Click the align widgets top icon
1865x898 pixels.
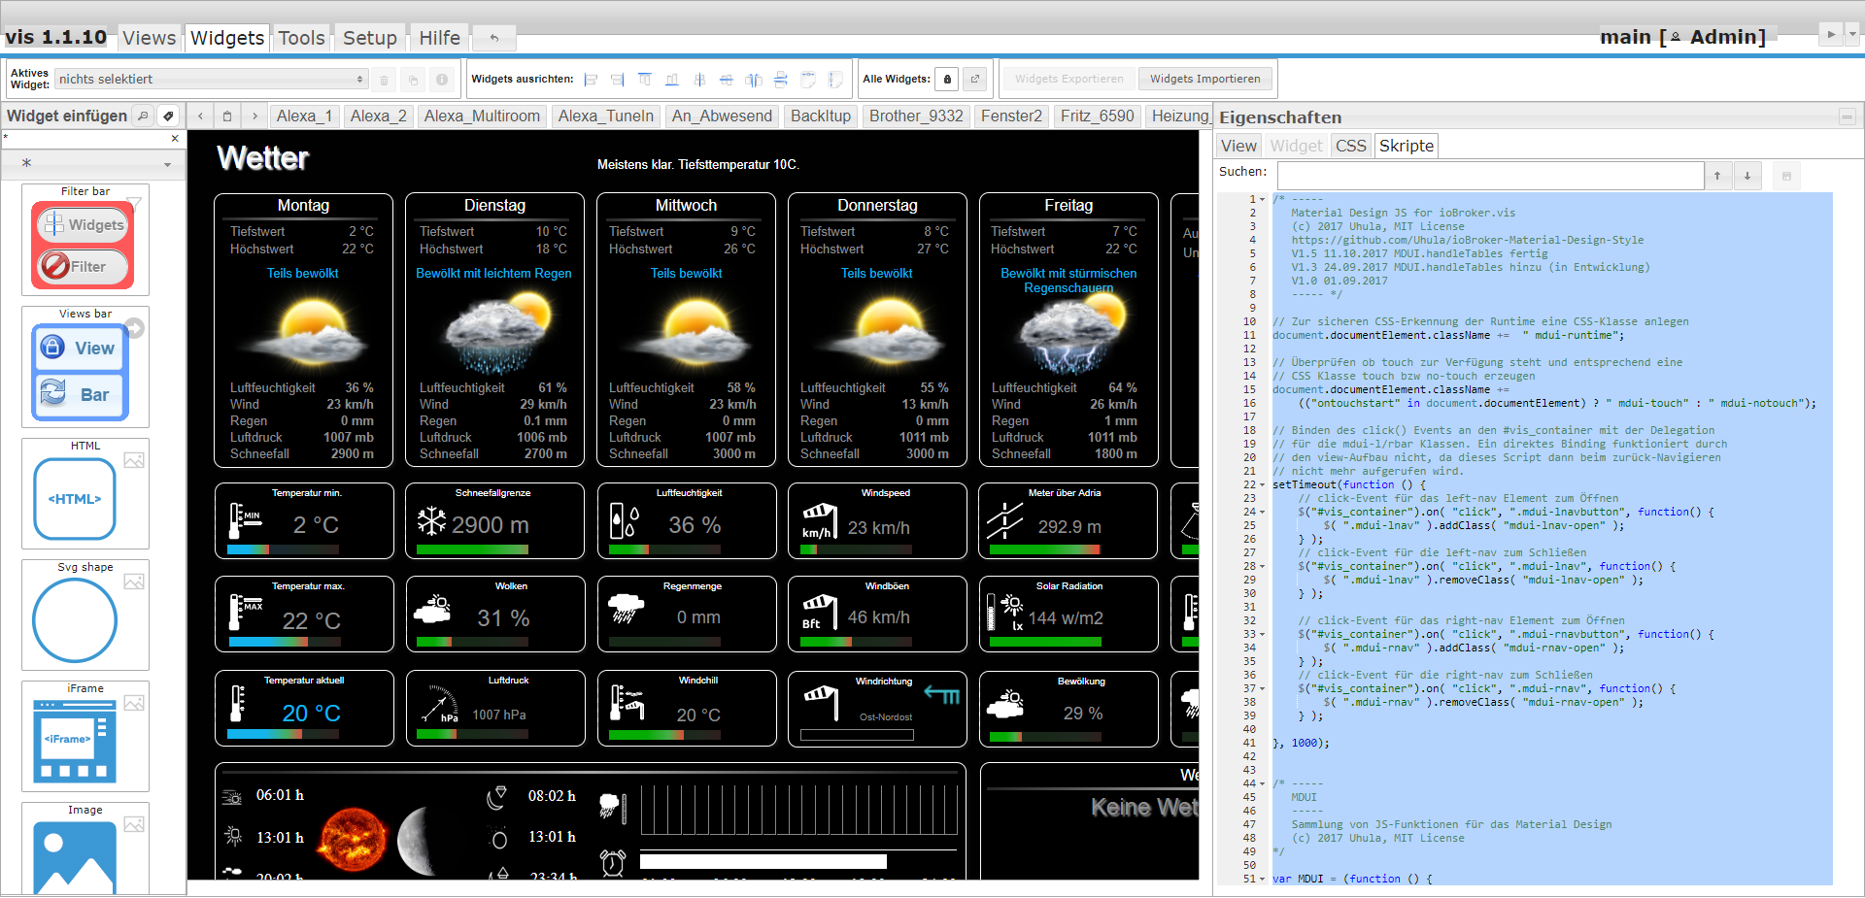coord(645,80)
